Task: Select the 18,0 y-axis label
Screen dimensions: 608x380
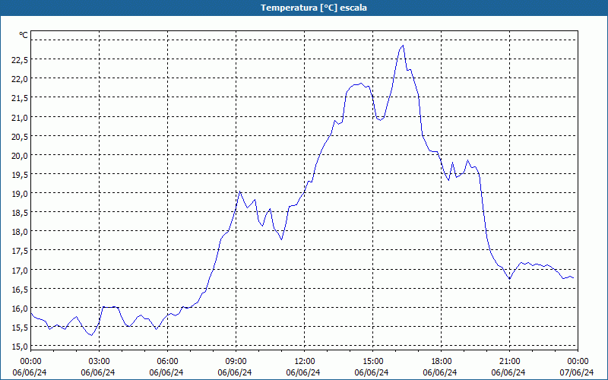Action: click(19, 232)
